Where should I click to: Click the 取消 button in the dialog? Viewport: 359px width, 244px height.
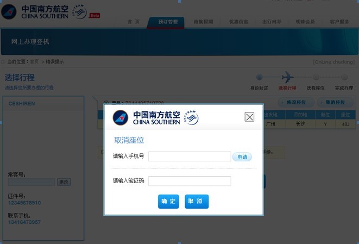(x=197, y=202)
